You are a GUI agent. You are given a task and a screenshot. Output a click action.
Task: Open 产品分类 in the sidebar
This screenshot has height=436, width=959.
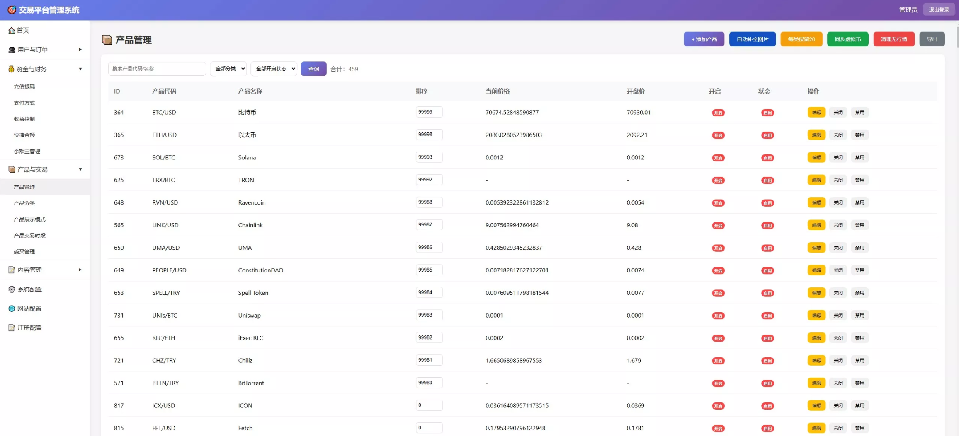[x=24, y=203]
